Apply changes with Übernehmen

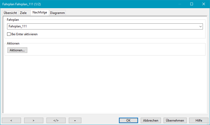point(175,120)
